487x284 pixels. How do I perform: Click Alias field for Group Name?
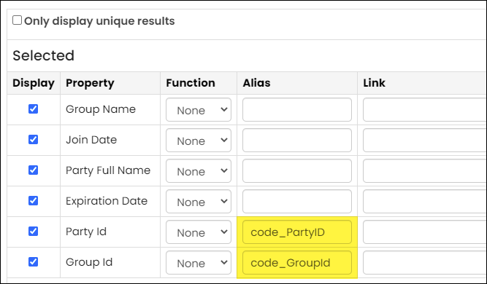click(297, 110)
